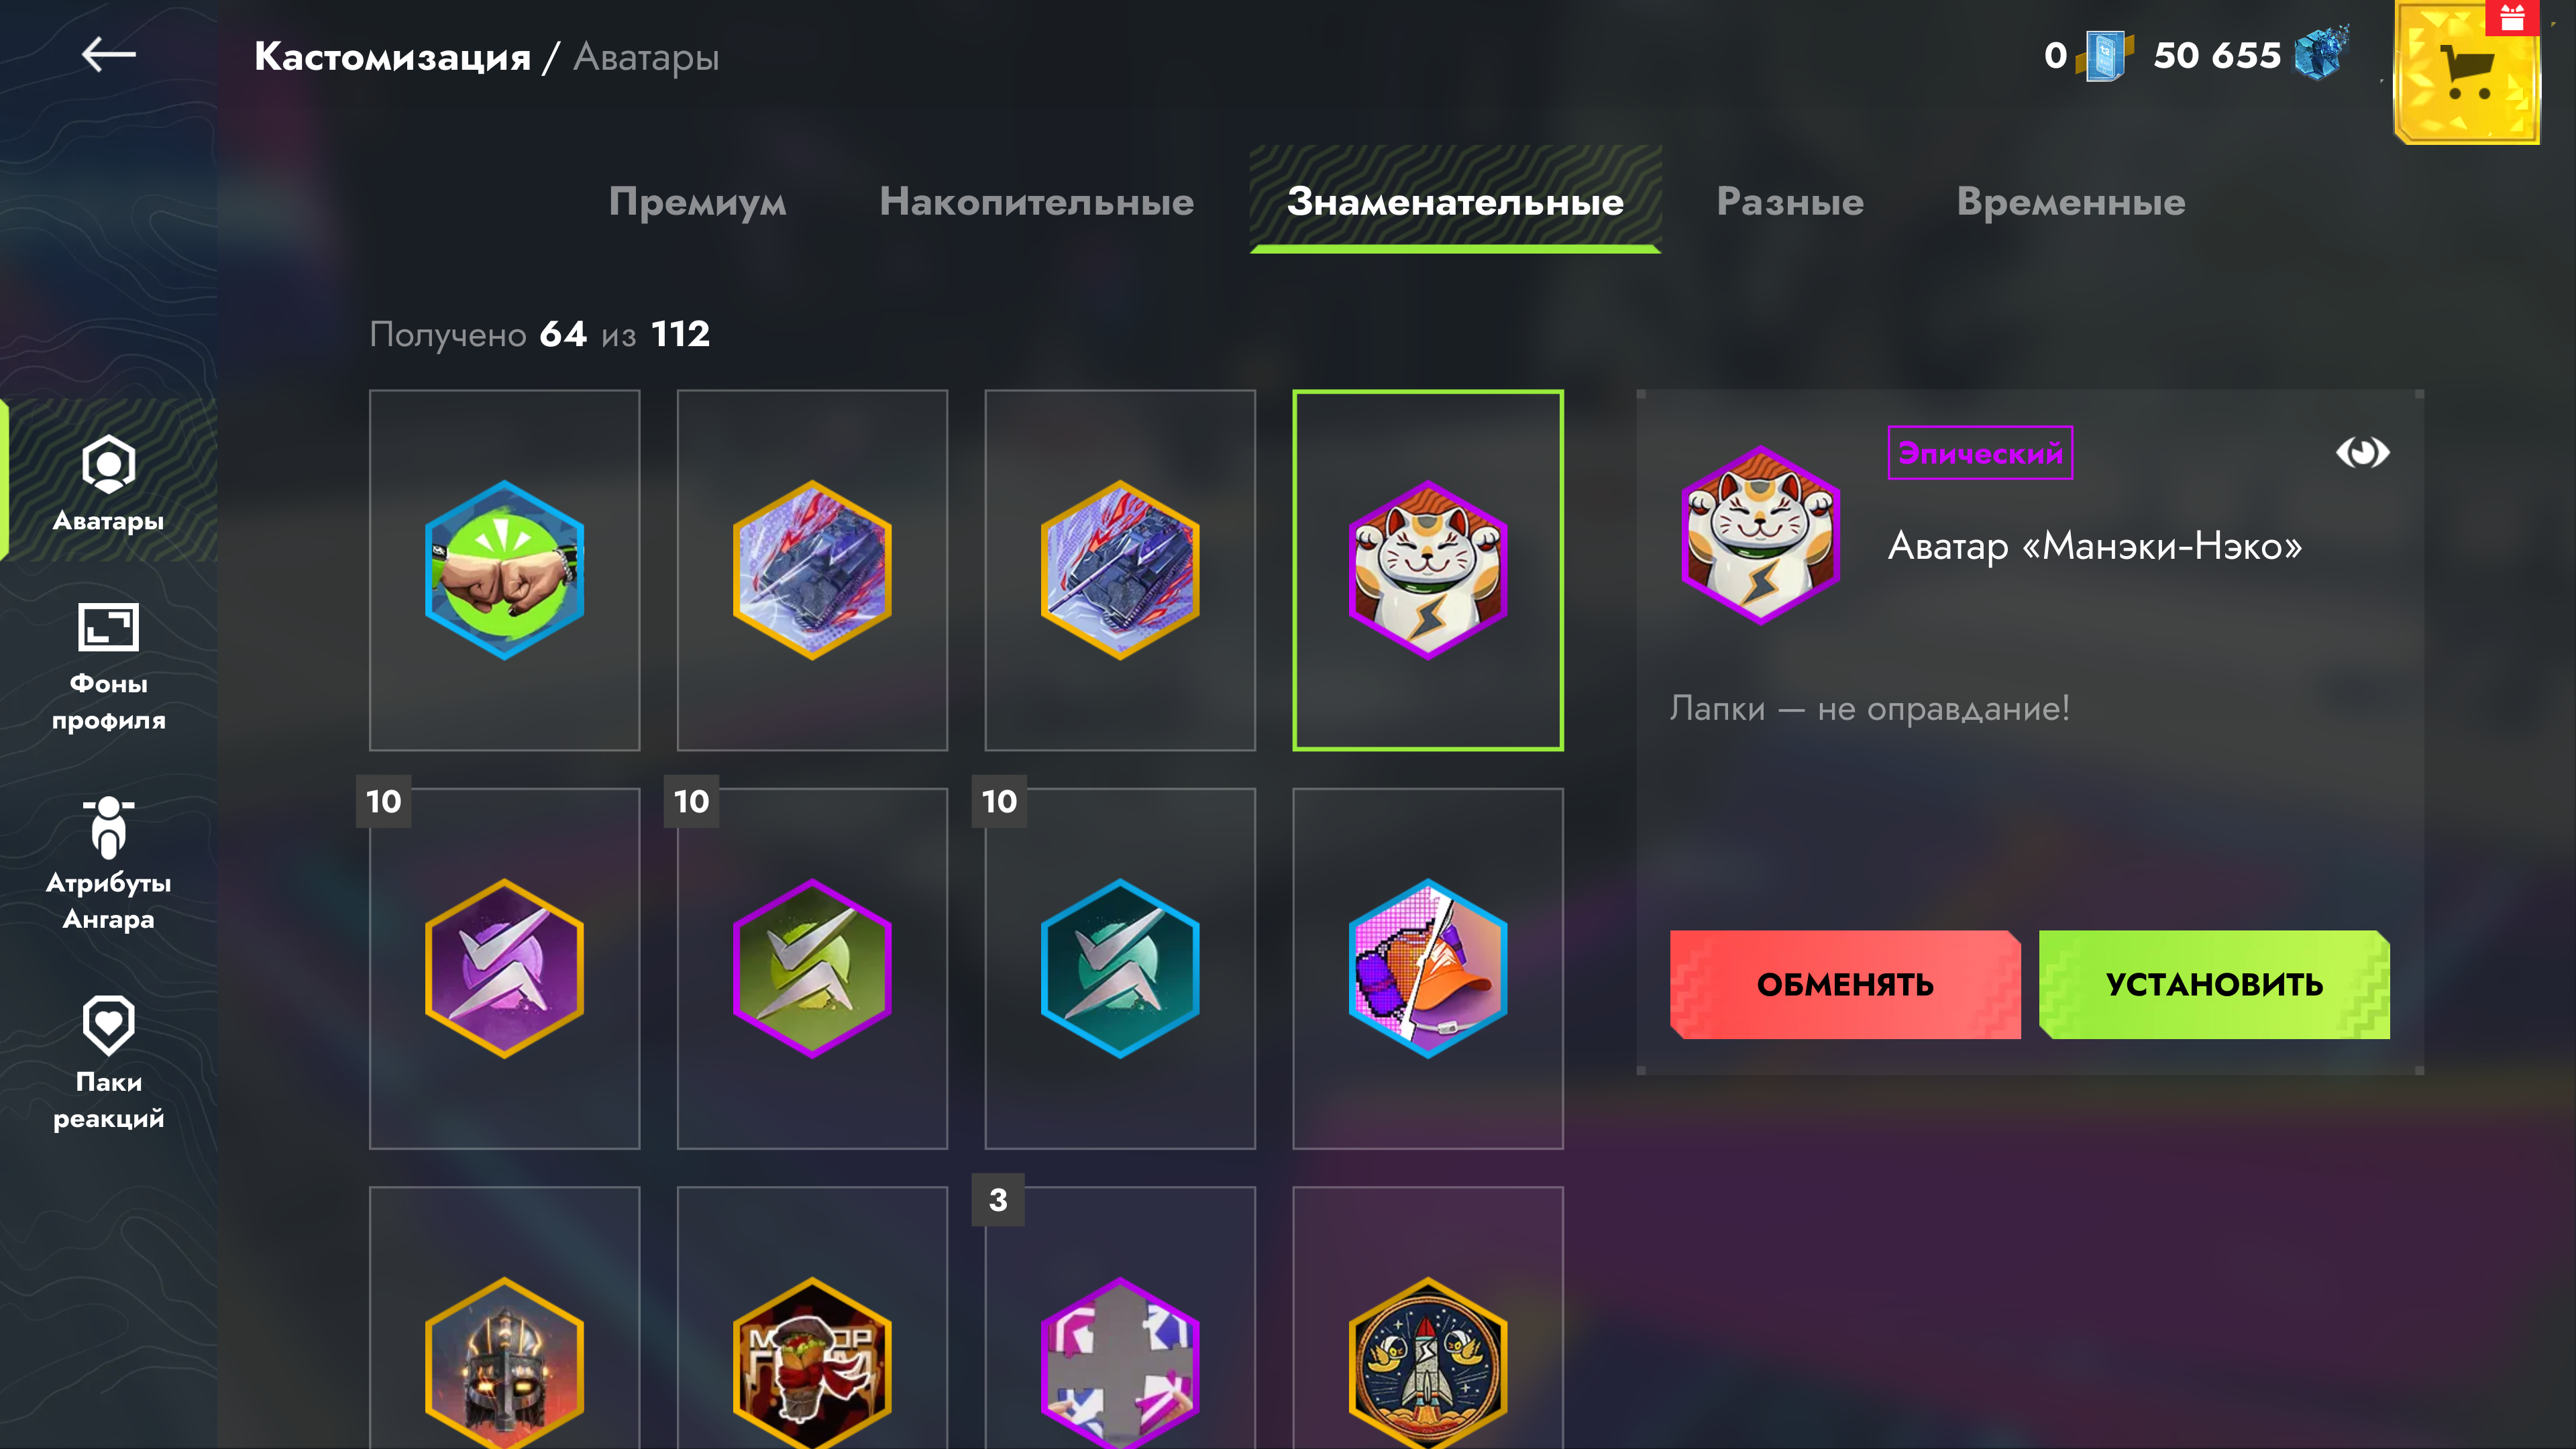
Task: Toggle the eye preview icon in details panel
Action: (2362, 452)
